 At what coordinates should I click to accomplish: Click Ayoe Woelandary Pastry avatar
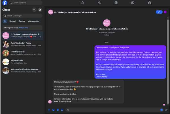point(6,44)
